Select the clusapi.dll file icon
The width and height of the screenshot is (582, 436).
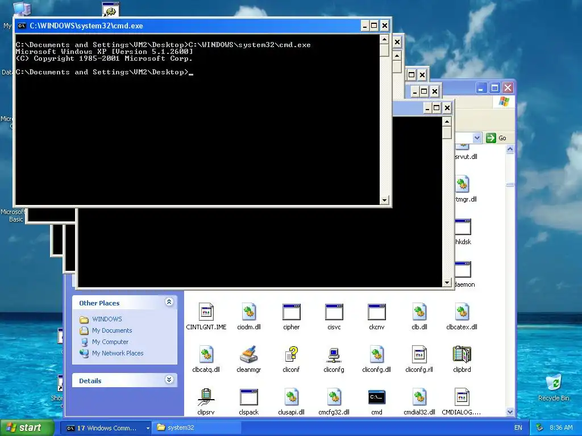292,397
